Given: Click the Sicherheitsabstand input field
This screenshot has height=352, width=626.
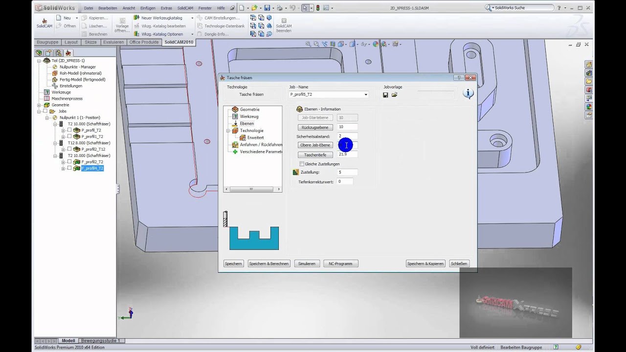Looking at the screenshot, I should pyautogui.click(x=347, y=136).
